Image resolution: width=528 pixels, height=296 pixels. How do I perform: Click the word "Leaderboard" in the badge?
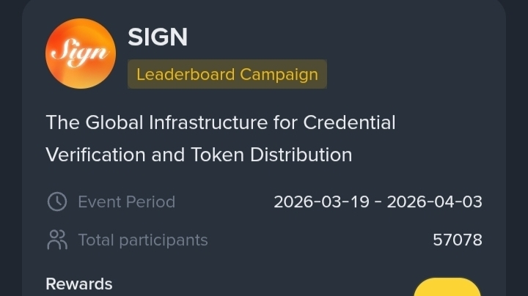click(x=186, y=74)
